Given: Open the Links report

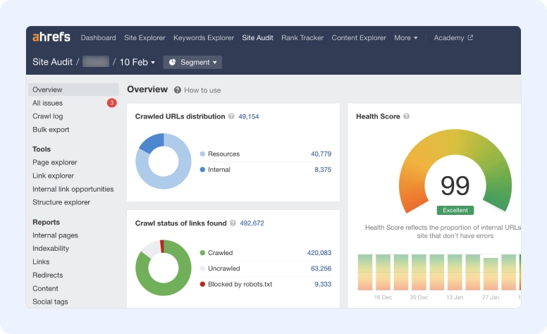Looking at the screenshot, I should click(41, 261).
